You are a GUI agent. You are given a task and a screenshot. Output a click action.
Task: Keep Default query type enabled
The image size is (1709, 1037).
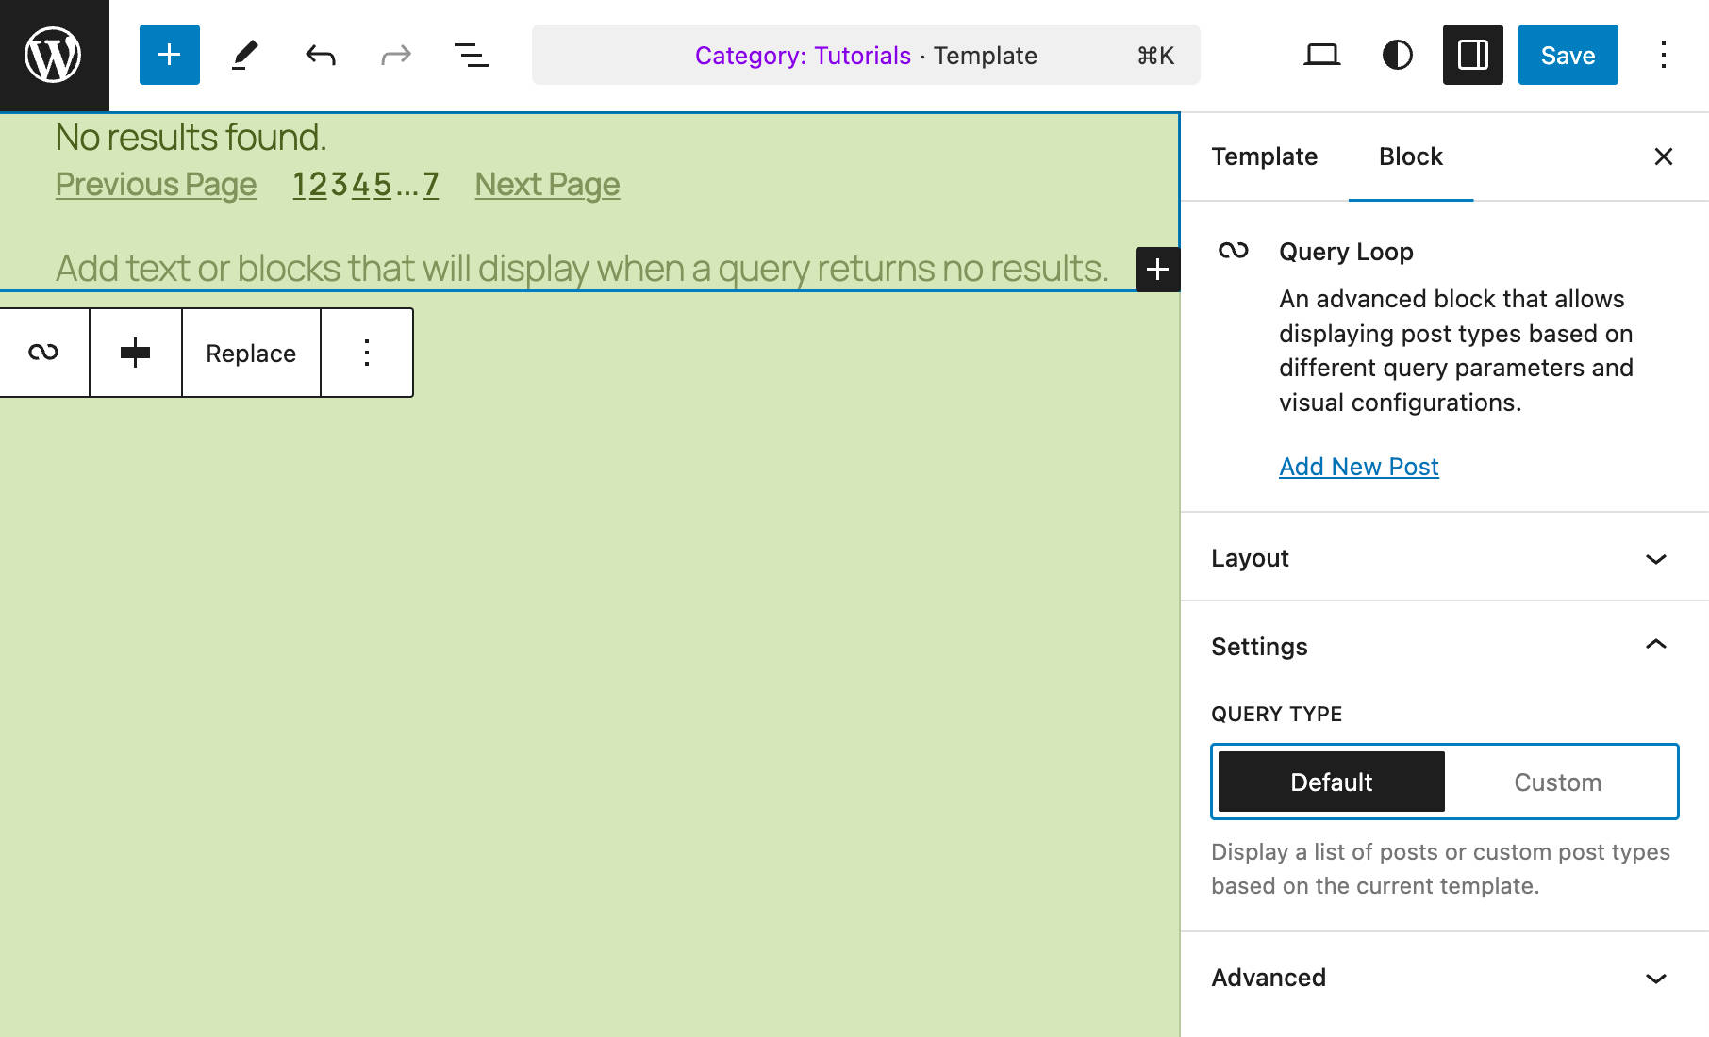[x=1331, y=782]
